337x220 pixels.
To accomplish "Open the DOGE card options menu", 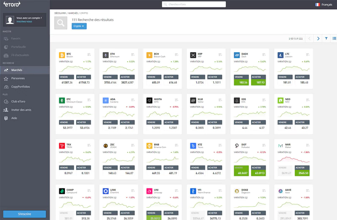I will point(264,191).
